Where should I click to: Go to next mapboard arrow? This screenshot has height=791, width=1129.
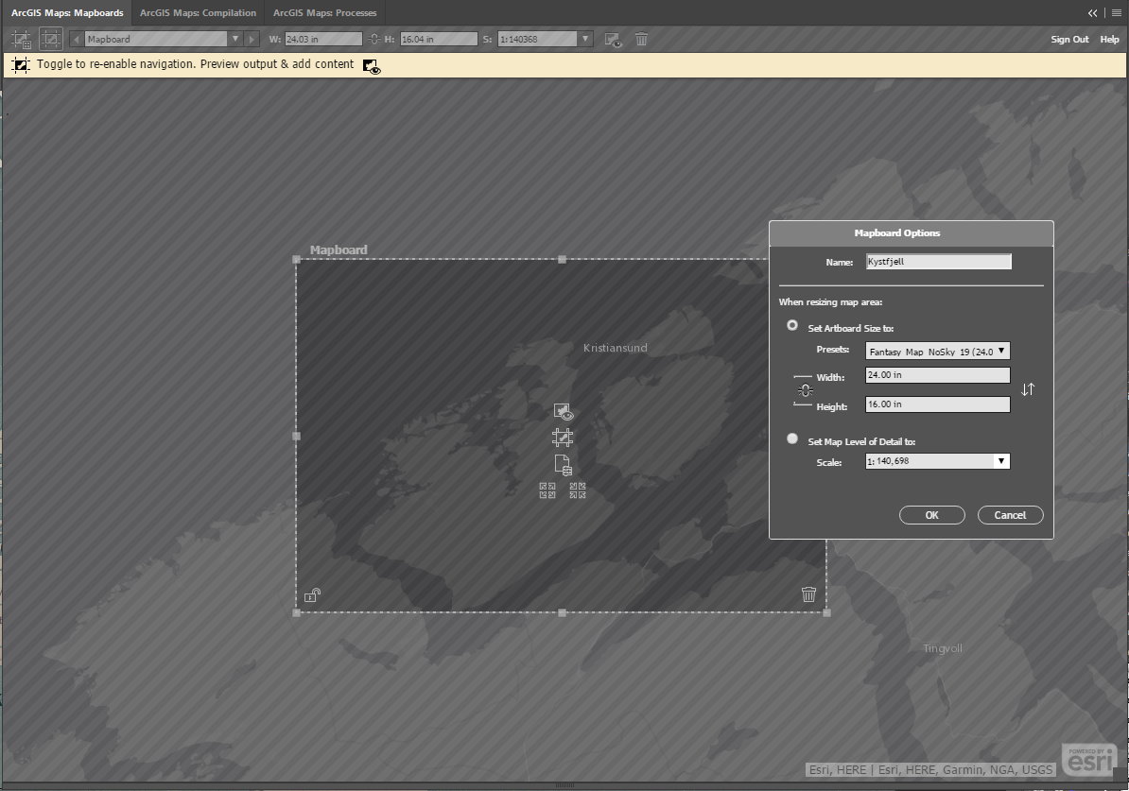point(252,39)
